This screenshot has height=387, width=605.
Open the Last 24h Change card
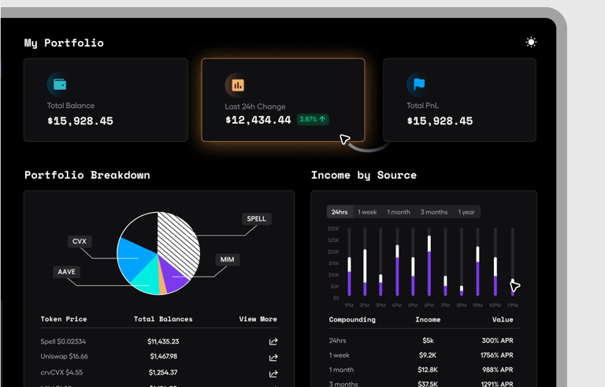283,99
